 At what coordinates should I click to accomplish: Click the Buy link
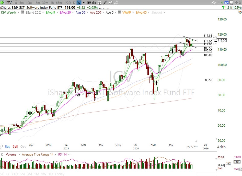(x=8, y=147)
